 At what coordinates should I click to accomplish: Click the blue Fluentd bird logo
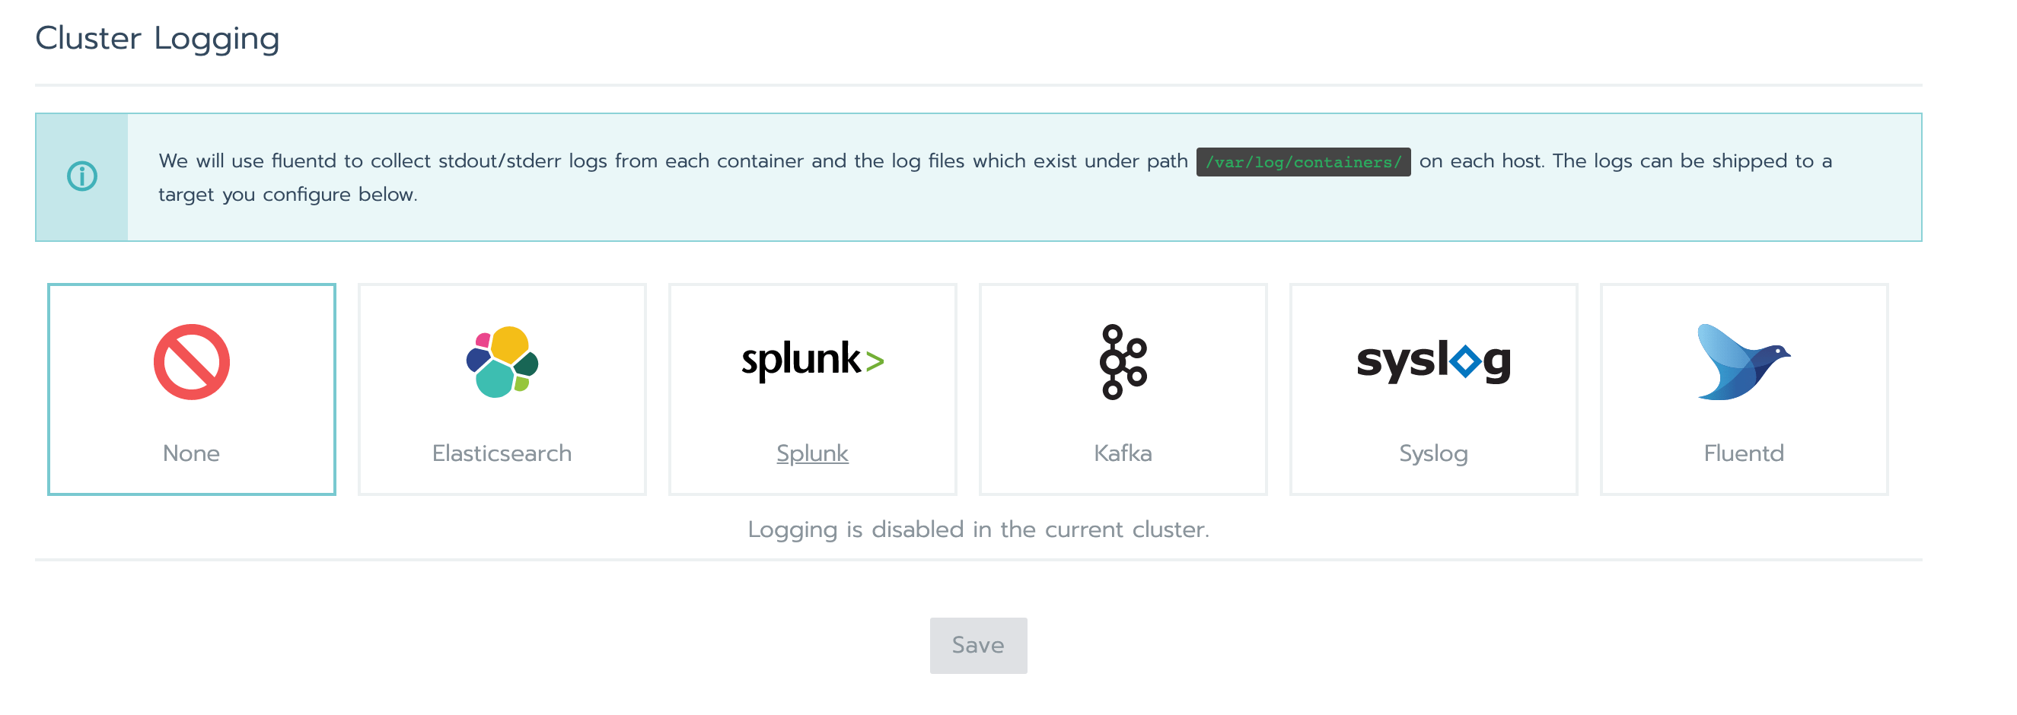click(x=1743, y=361)
